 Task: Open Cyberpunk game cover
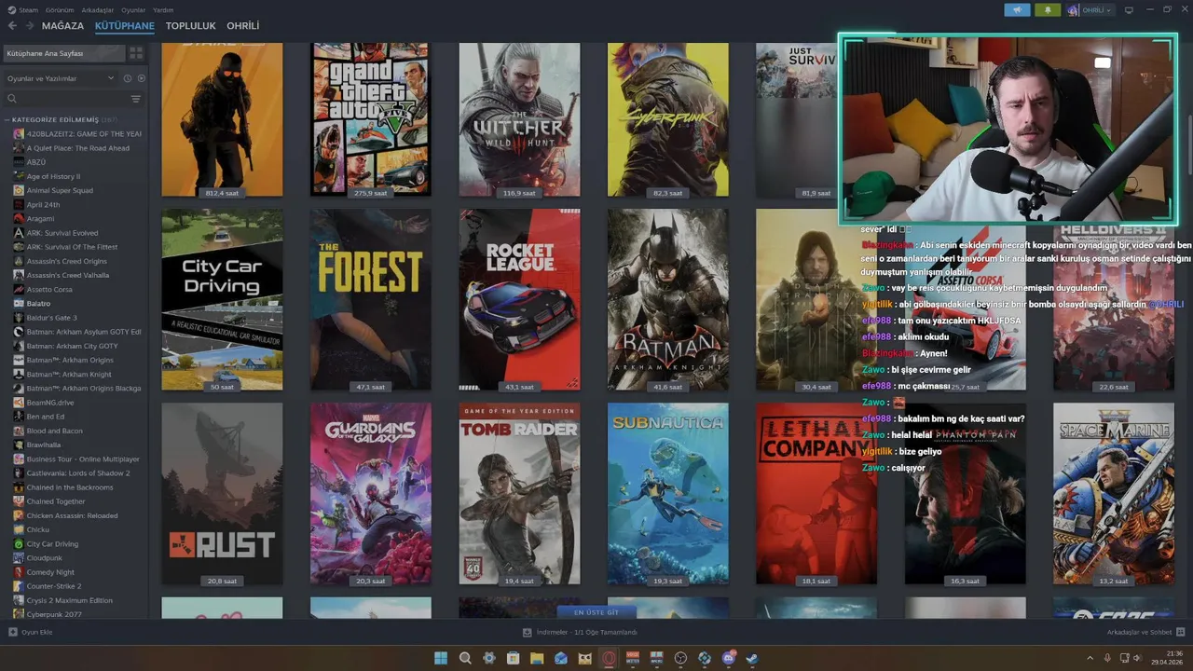point(668,119)
